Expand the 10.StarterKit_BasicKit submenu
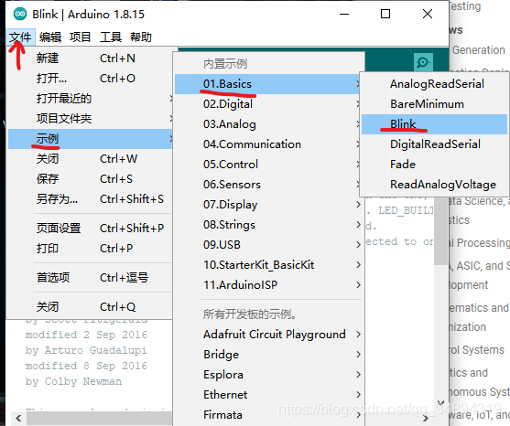 pyautogui.click(x=268, y=265)
